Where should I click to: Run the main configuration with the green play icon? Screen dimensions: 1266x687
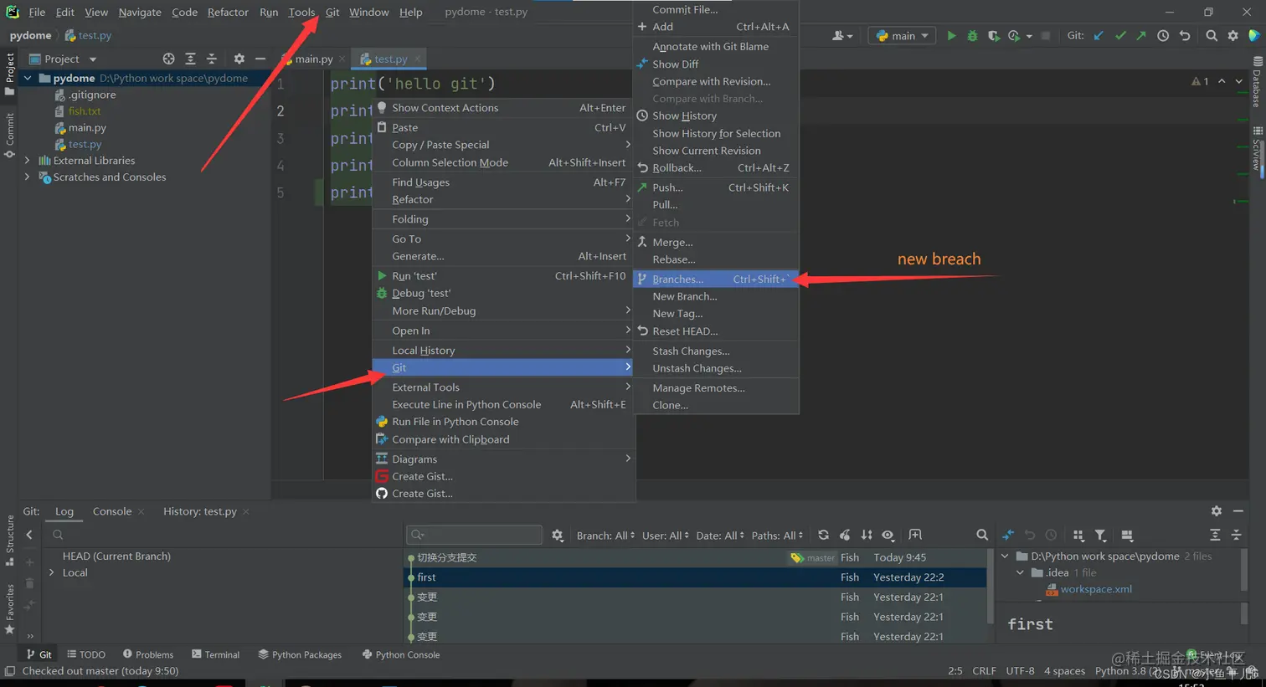click(x=951, y=36)
